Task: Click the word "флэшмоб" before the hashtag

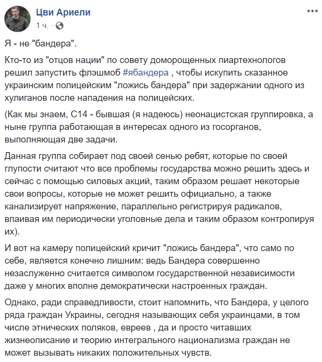Action: 101,73
